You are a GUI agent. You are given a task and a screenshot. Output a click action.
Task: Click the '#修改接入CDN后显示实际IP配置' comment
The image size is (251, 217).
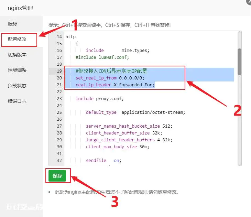(x=111, y=71)
